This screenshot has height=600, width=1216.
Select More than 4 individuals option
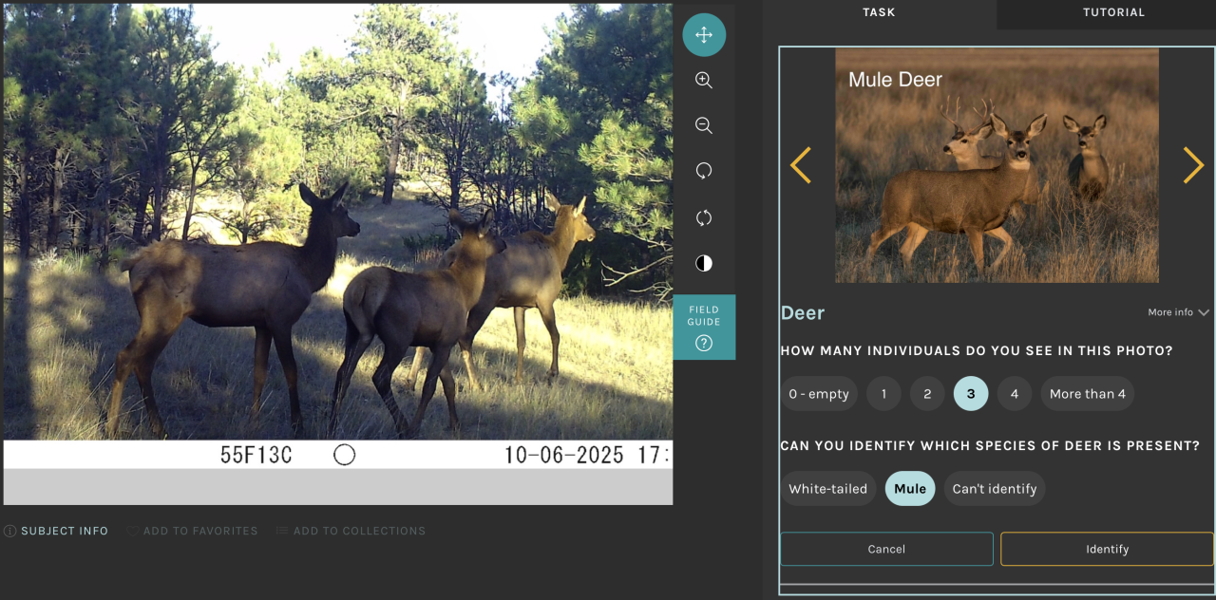pos(1088,394)
